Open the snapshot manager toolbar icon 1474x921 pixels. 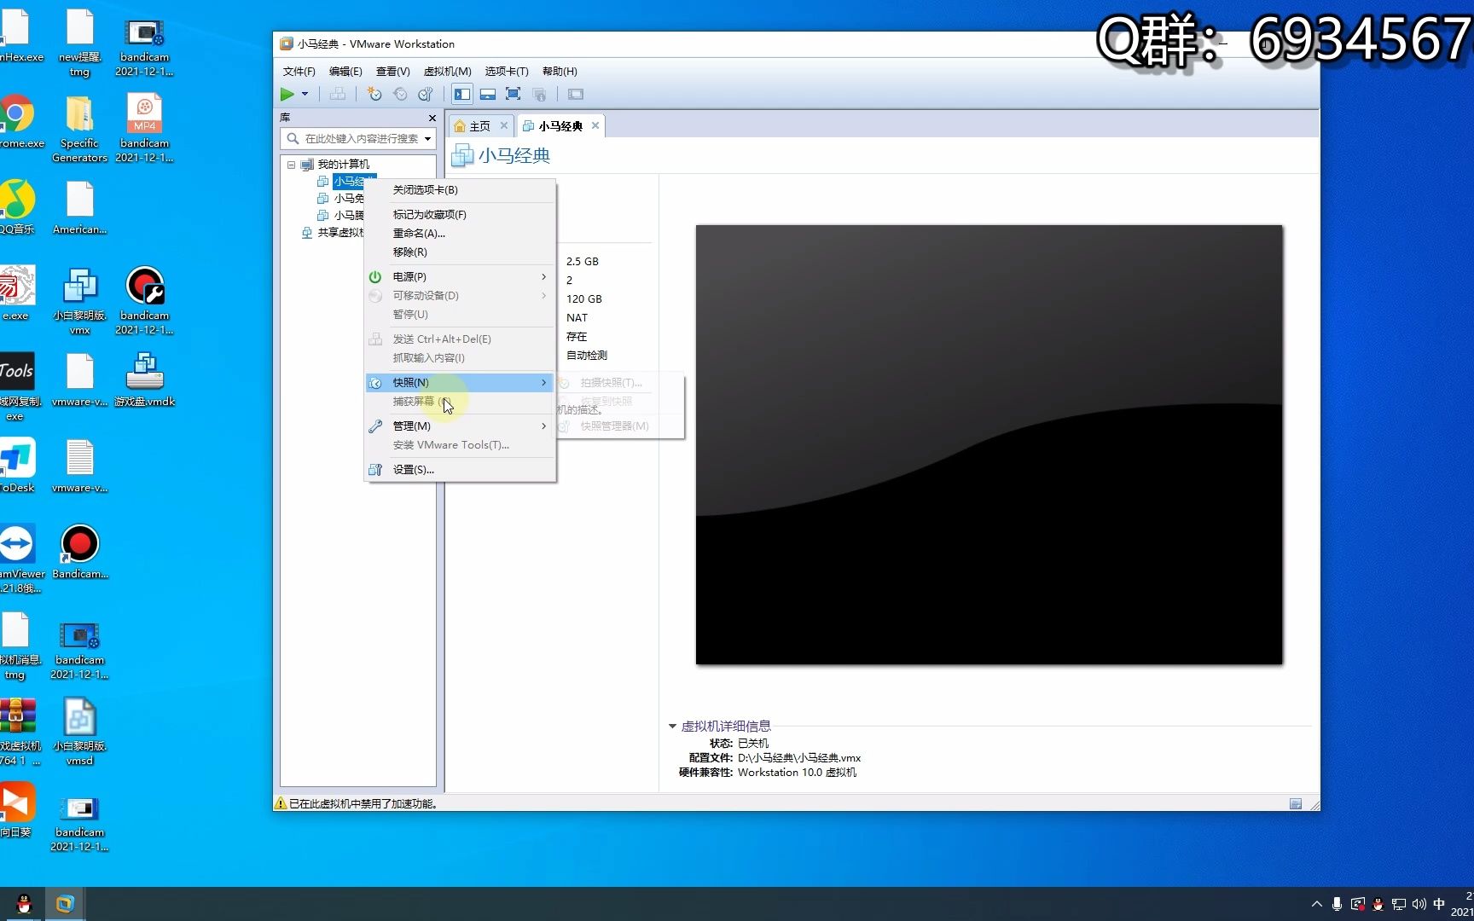426,94
